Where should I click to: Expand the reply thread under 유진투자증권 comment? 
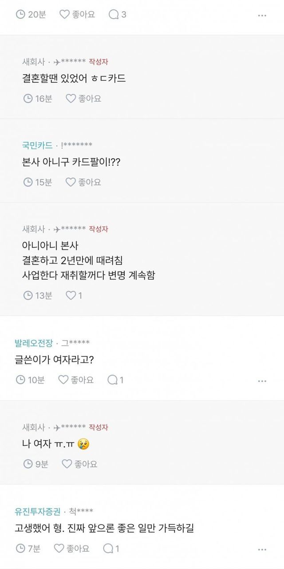click(x=111, y=549)
